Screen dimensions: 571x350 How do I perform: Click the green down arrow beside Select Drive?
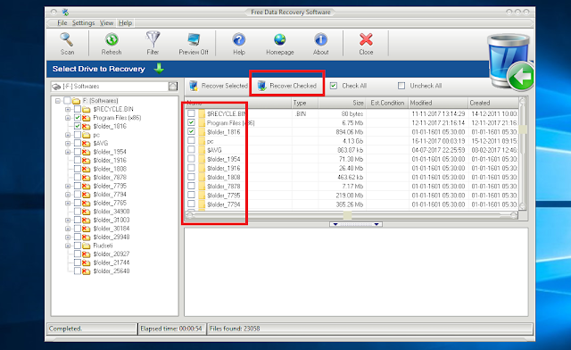pos(159,68)
